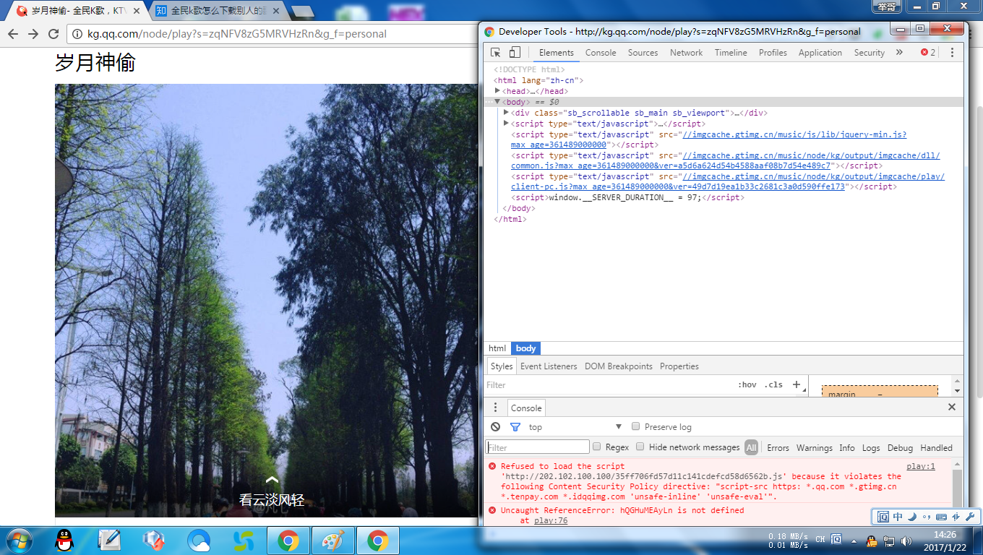983x555 pixels.
Task: Go back in the browser
Action: (13, 34)
